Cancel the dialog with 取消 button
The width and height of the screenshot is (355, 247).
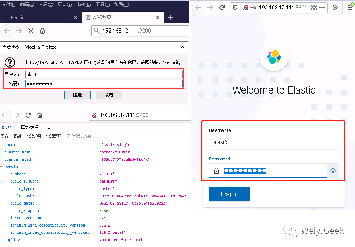pyautogui.click(x=109, y=95)
